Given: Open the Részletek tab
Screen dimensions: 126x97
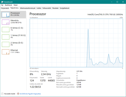Looking at the screenshot, I should click(x=55, y=8).
